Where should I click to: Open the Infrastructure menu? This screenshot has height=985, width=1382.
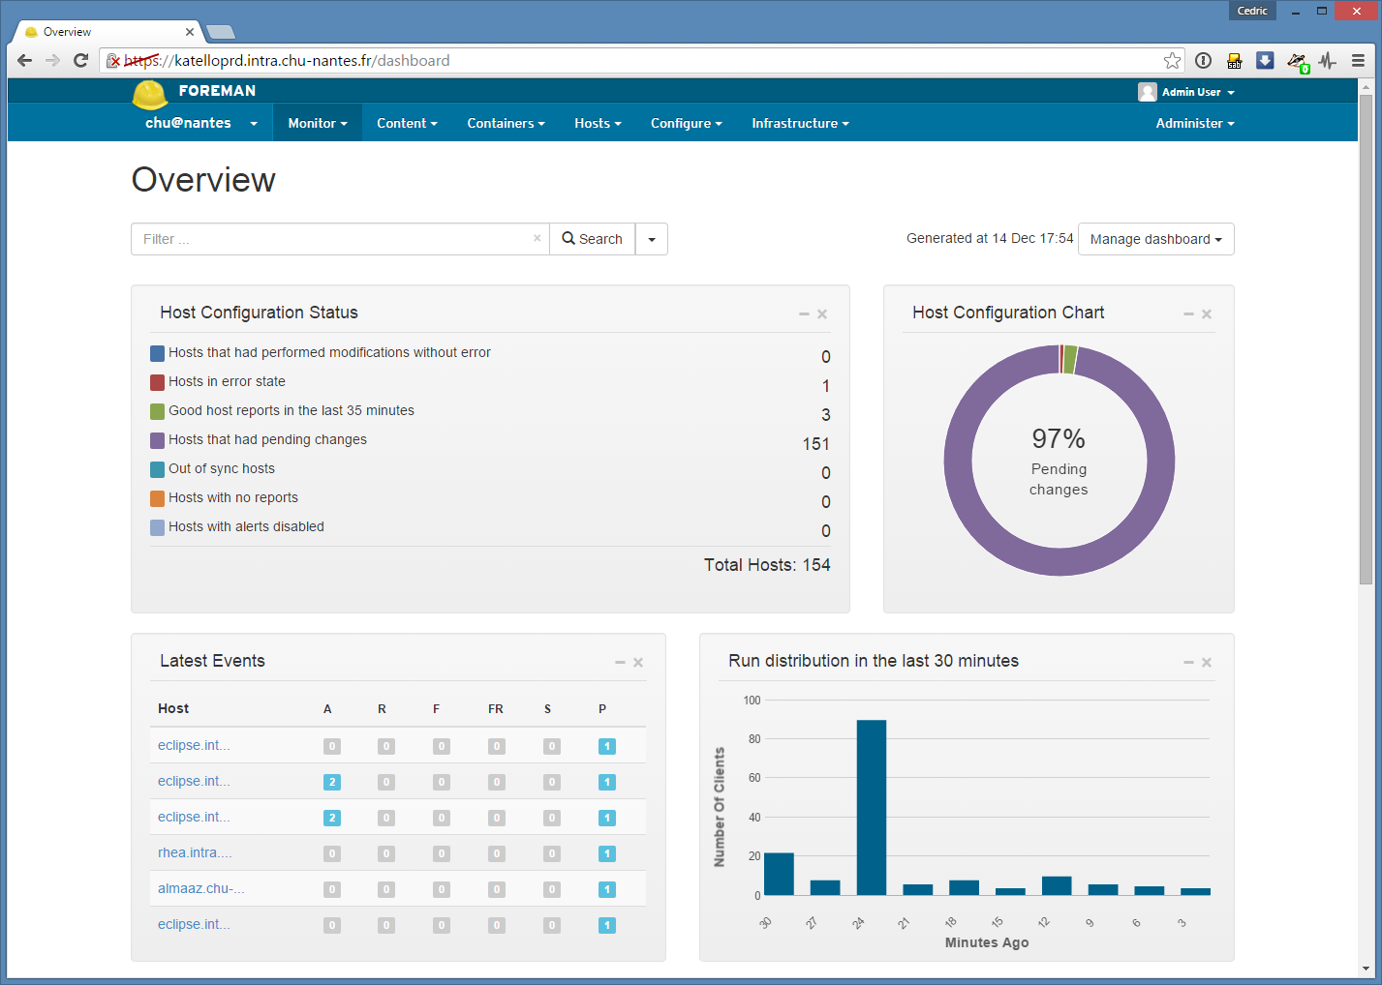pos(800,123)
